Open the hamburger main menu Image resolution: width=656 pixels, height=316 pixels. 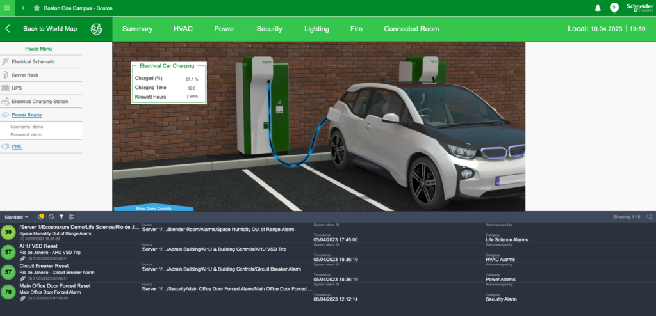(x=7, y=8)
